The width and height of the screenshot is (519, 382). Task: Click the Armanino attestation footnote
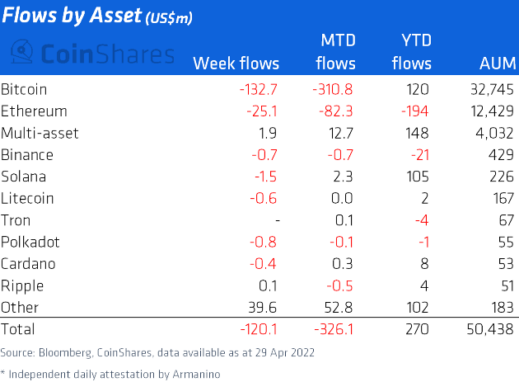coord(110,374)
